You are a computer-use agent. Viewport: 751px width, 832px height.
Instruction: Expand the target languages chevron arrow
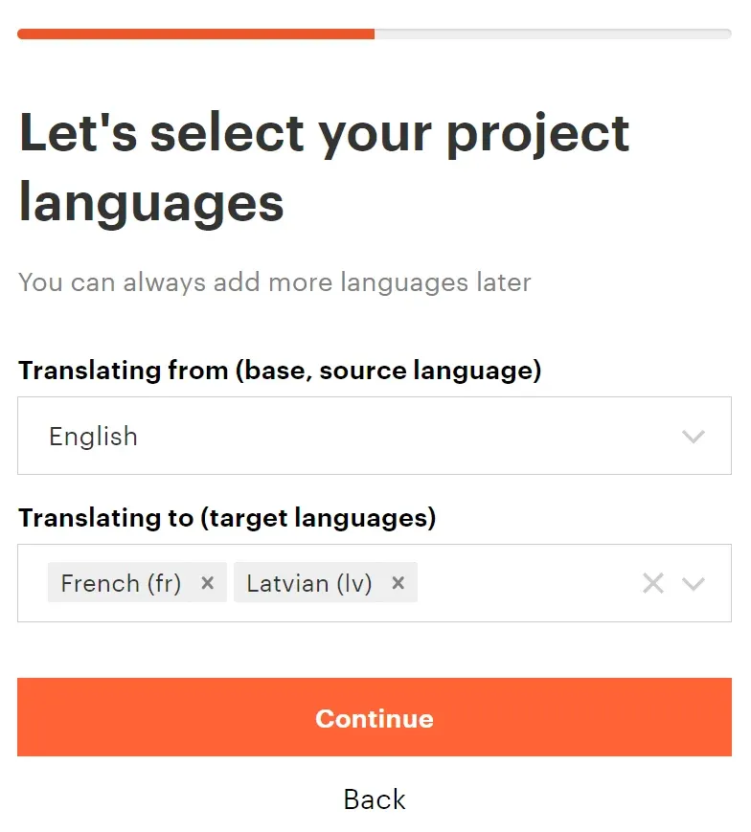pos(694,583)
